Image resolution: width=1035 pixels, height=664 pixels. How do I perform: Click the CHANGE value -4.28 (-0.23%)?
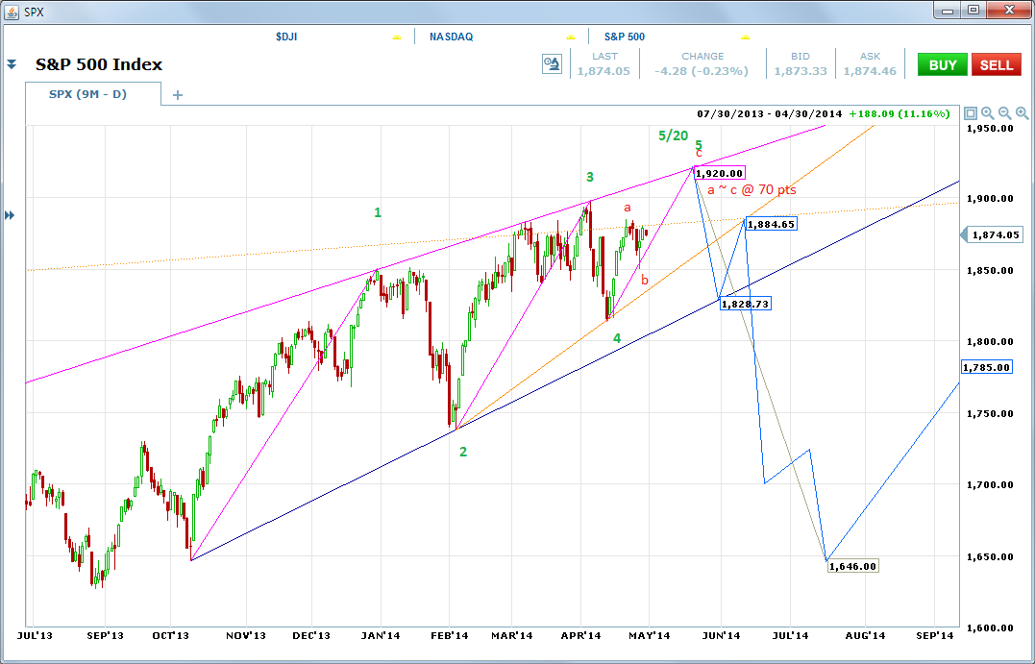click(x=702, y=71)
